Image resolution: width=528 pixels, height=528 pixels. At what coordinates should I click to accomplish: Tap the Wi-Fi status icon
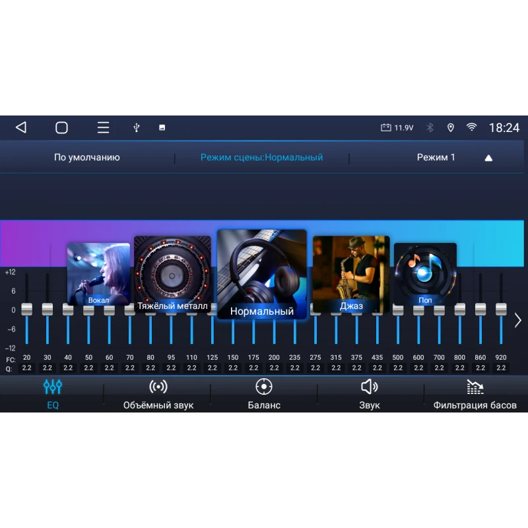click(x=471, y=127)
